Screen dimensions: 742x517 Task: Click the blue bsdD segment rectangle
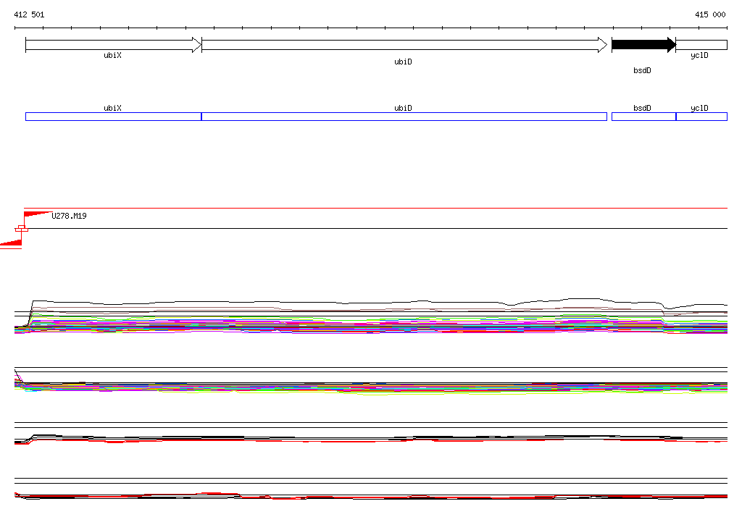643,117
